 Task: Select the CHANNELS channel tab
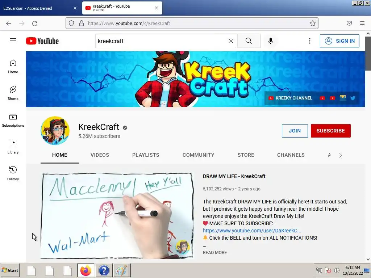[291, 155]
